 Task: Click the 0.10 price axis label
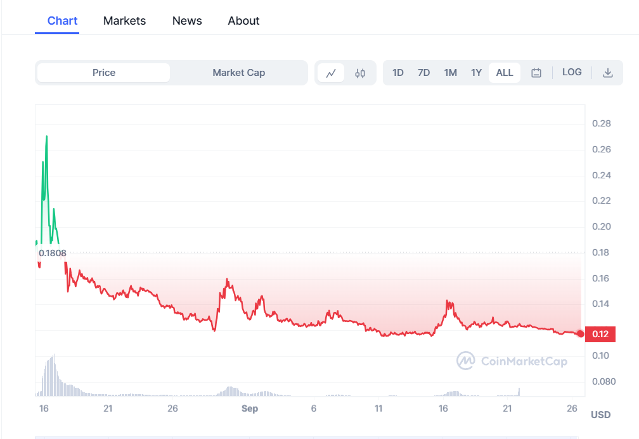tap(601, 356)
